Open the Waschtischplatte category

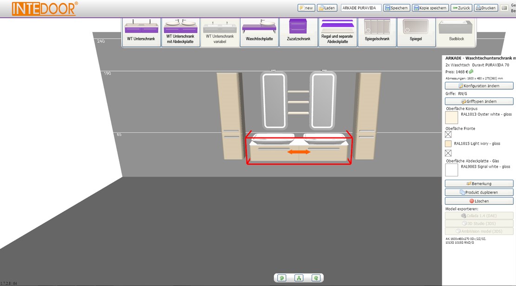pyautogui.click(x=259, y=32)
